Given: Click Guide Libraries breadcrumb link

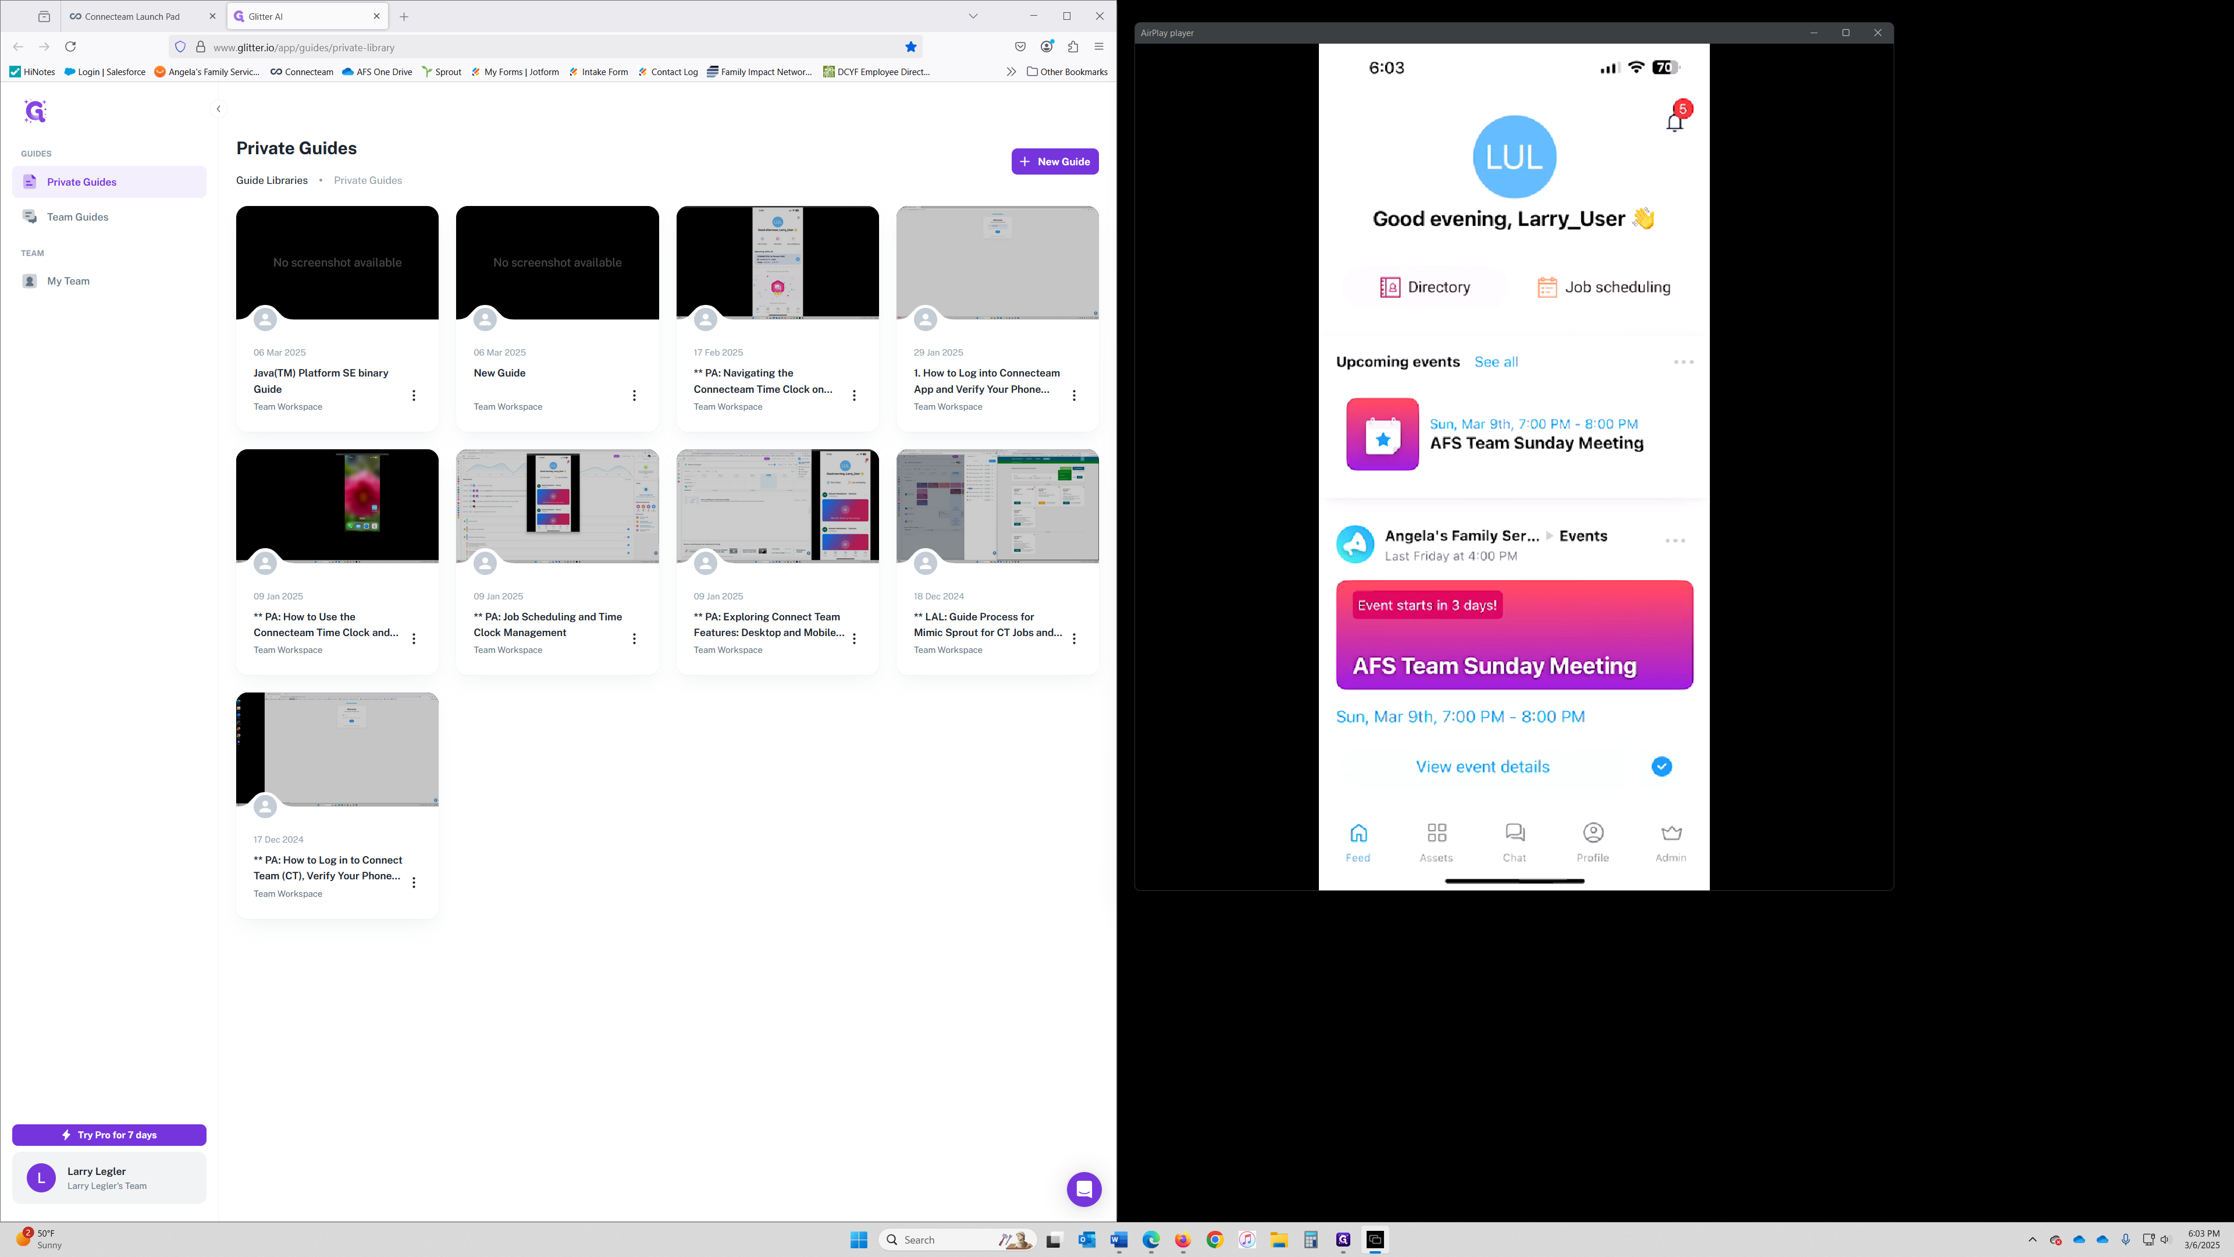Looking at the screenshot, I should (272, 180).
